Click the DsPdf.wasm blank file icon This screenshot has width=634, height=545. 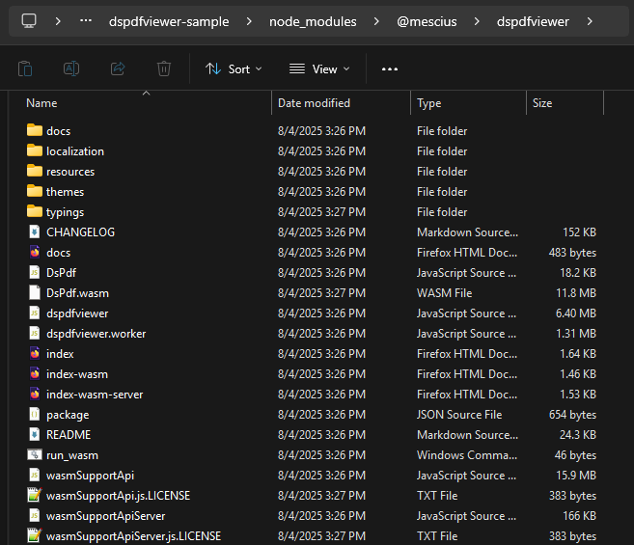pyautogui.click(x=35, y=292)
